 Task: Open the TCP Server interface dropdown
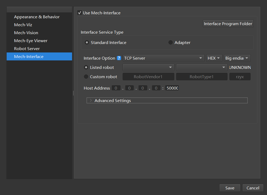pyautogui.click(x=163, y=58)
